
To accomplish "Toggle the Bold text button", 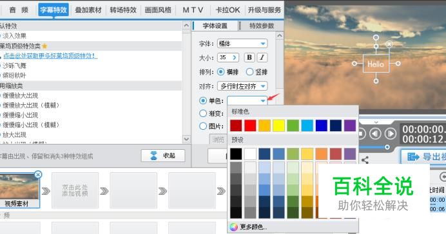I will click(249, 58).
